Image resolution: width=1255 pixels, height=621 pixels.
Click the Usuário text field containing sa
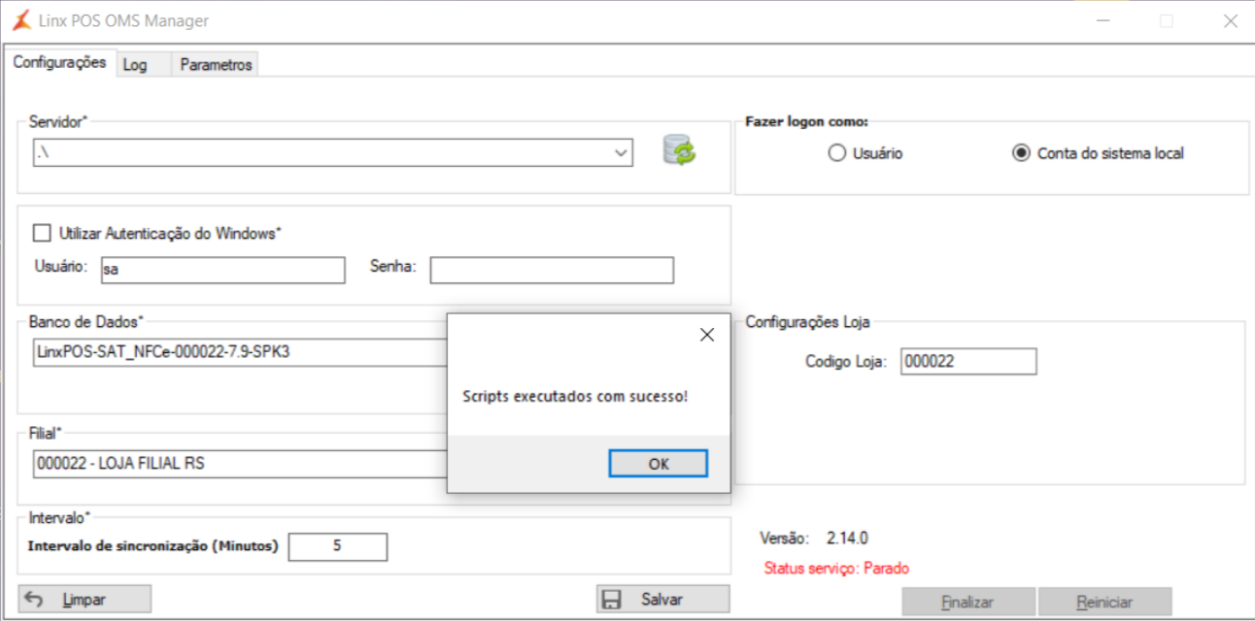point(222,270)
